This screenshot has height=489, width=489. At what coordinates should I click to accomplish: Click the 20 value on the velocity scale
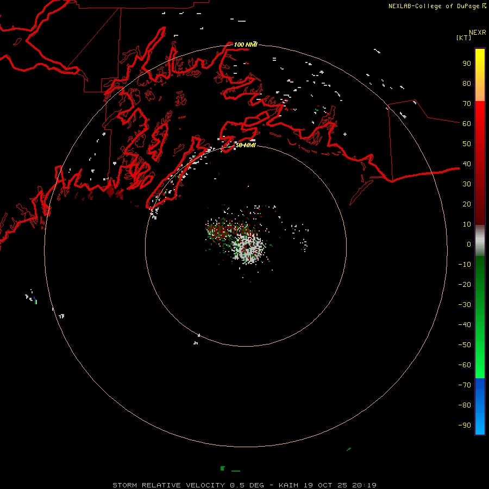(467, 204)
